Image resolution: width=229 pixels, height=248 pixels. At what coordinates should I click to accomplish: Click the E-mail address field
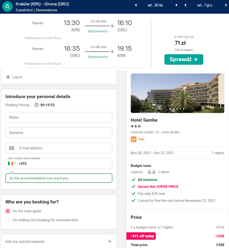pyautogui.click(x=59, y=148)
